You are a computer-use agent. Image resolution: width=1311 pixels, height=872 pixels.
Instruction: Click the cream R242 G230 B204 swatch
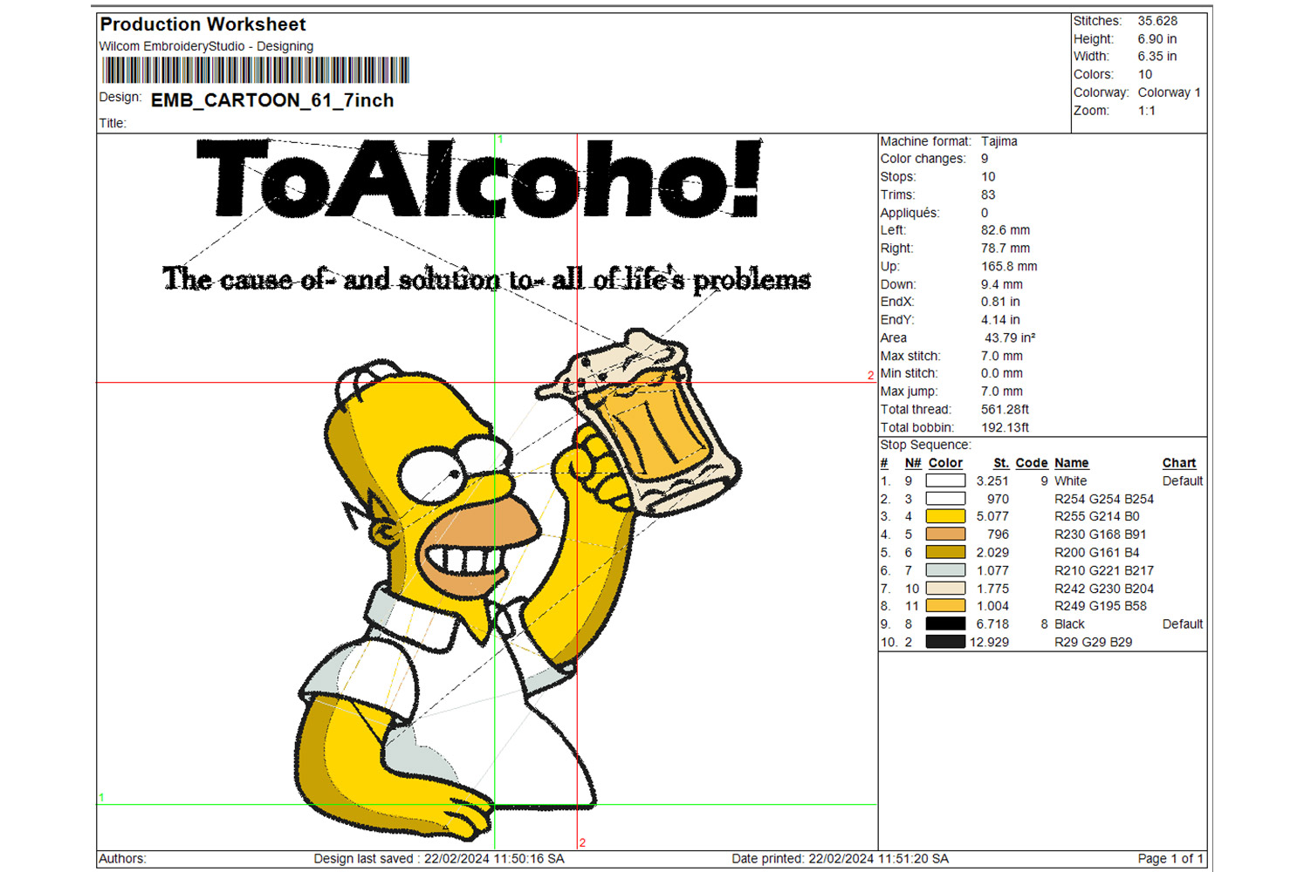point(945,589)
